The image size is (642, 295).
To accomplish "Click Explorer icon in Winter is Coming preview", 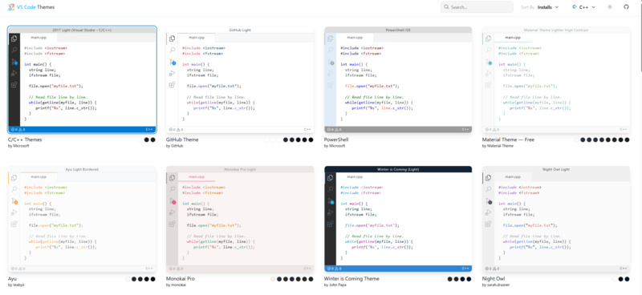I will (331, 178).
